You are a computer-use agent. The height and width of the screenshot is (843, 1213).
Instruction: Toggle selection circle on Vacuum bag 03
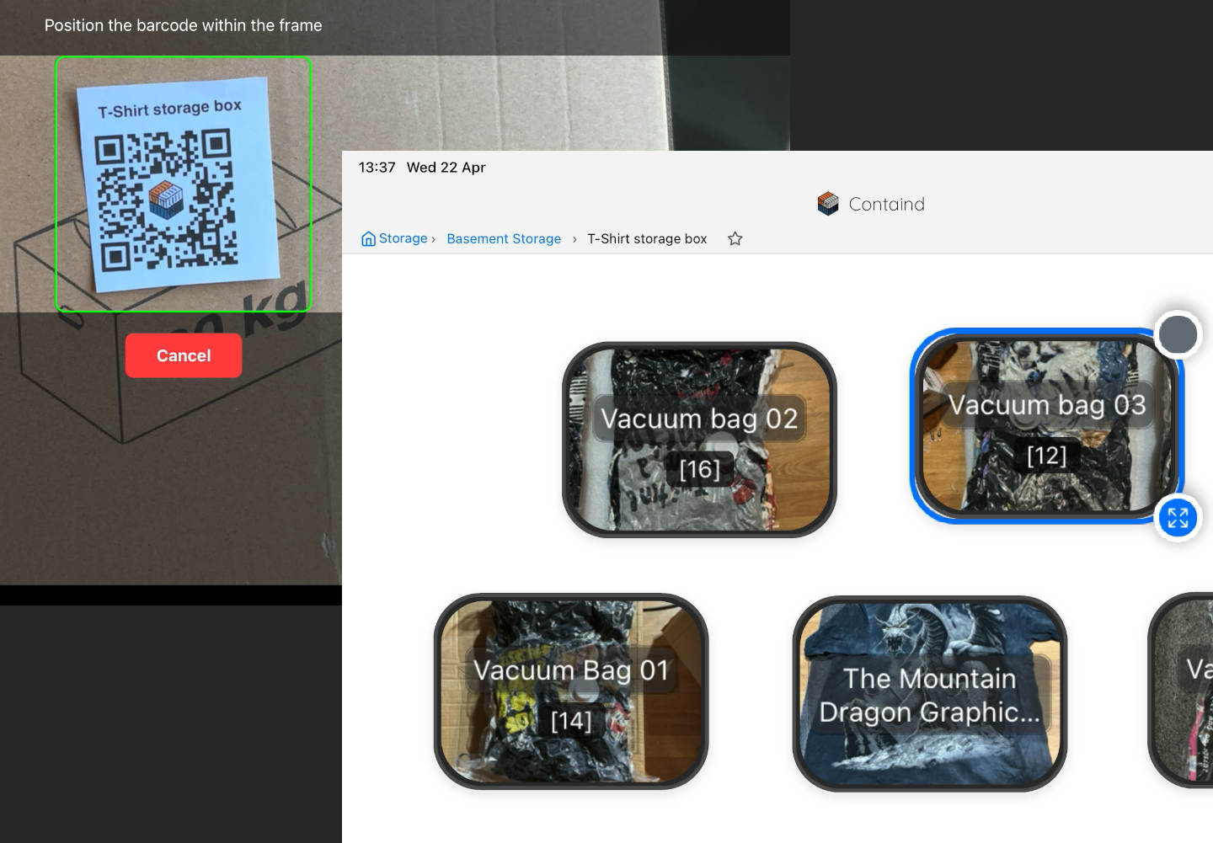coord(1178,334)
